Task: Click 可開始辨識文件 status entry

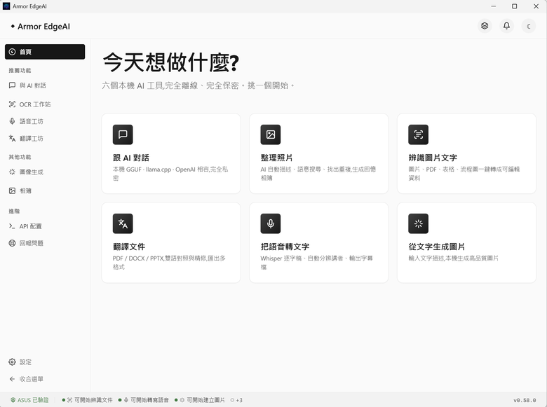Action: point(87,400)
